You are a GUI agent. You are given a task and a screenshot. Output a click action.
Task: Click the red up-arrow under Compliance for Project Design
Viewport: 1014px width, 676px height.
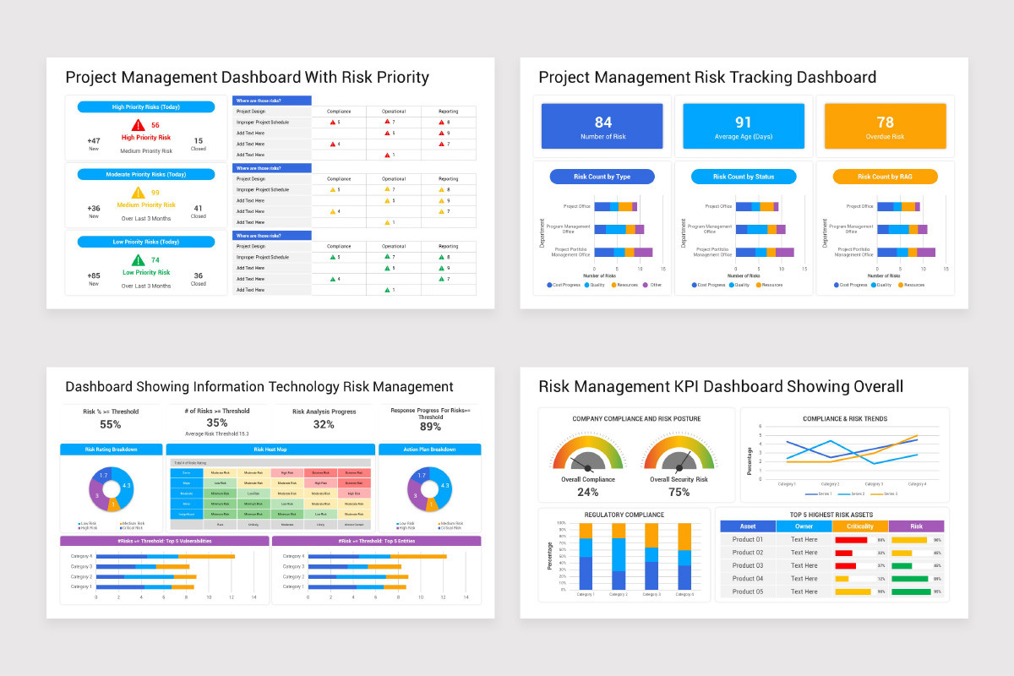(335, 121)
